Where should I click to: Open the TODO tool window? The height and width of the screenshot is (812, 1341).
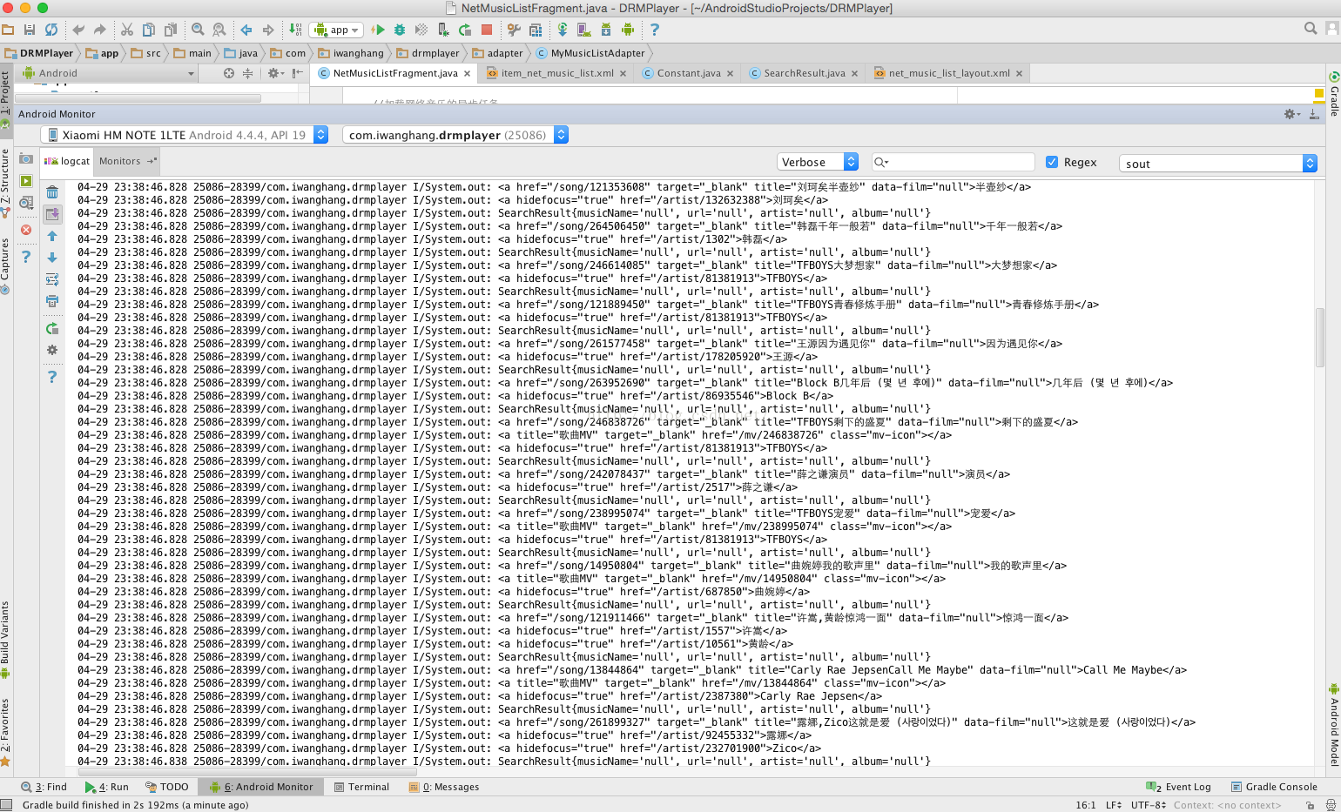[167, 787]
